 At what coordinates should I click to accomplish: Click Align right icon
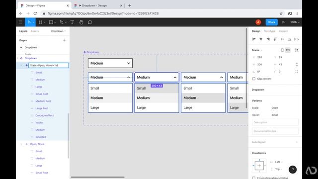268,39
